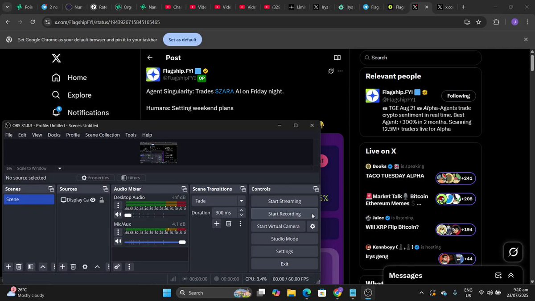Pop out the Sources dock icon

(x=105, y=189)
